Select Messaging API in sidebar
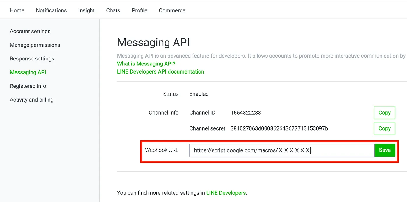Screen dimensions: 407x202 [x=28, y=72]
